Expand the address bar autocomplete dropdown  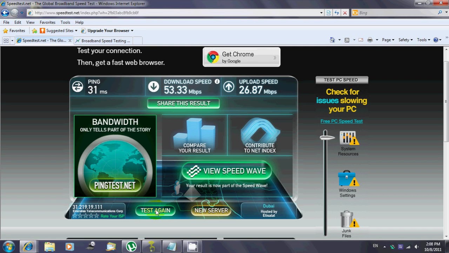321,13
